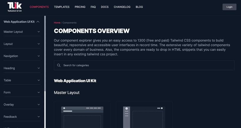Click the search magnifier icon

59,65
